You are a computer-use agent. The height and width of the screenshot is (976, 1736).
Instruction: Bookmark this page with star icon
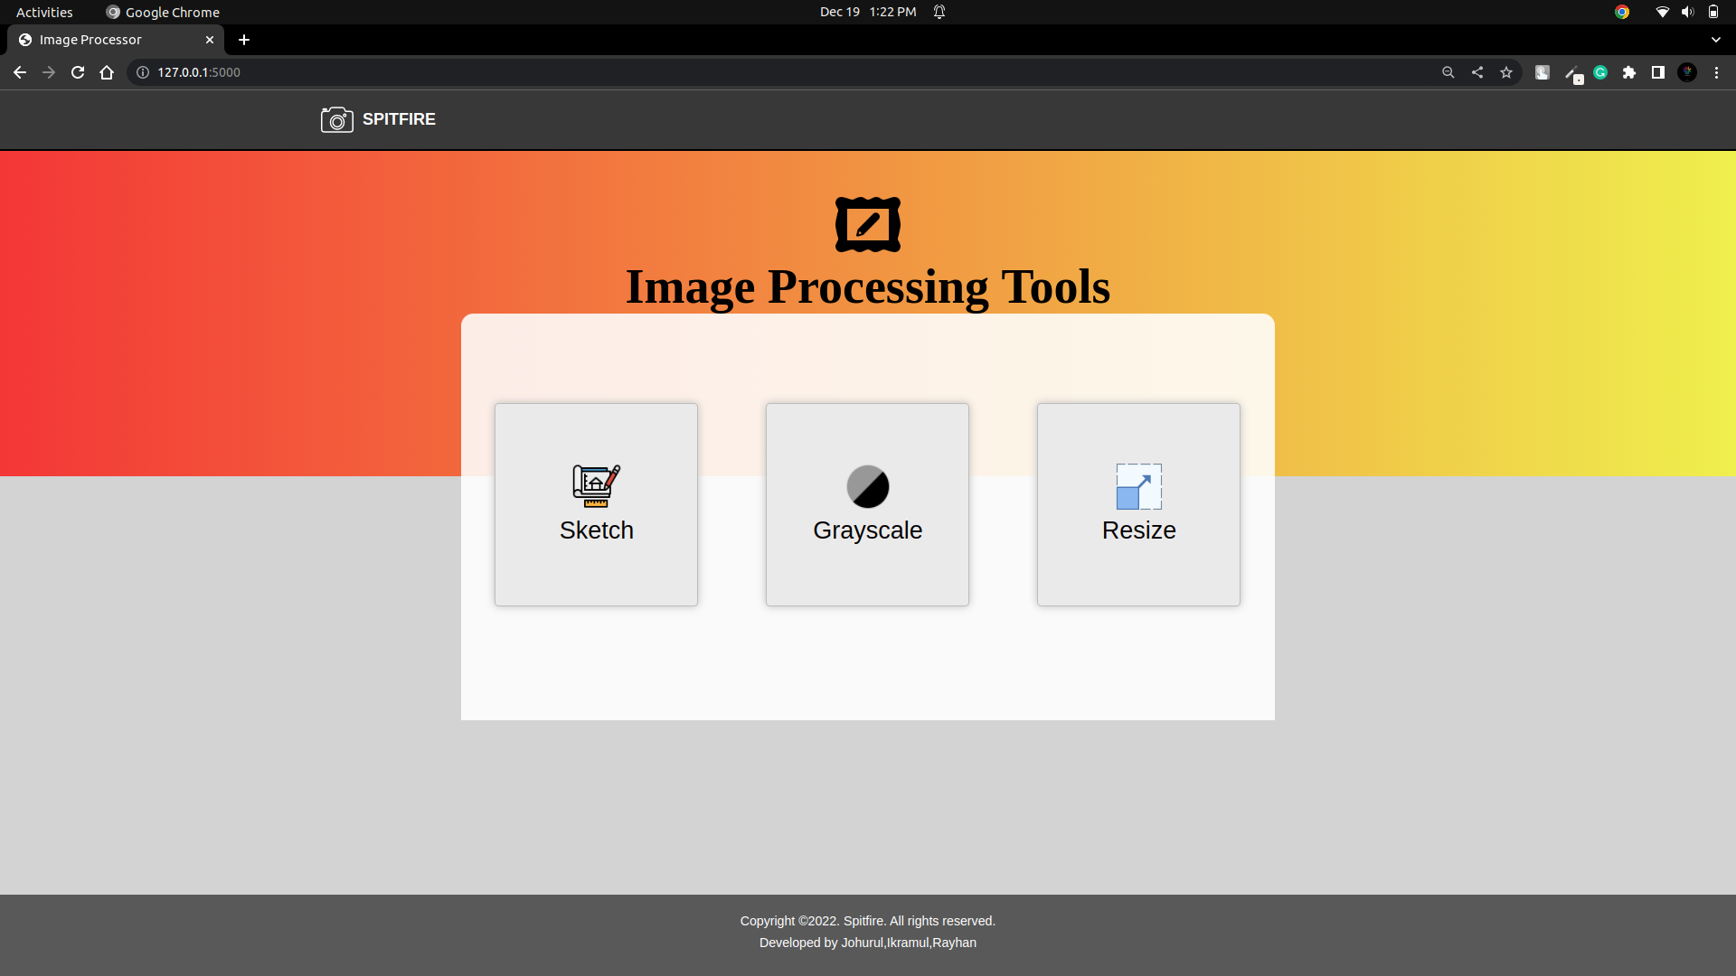click(1506, 72)
